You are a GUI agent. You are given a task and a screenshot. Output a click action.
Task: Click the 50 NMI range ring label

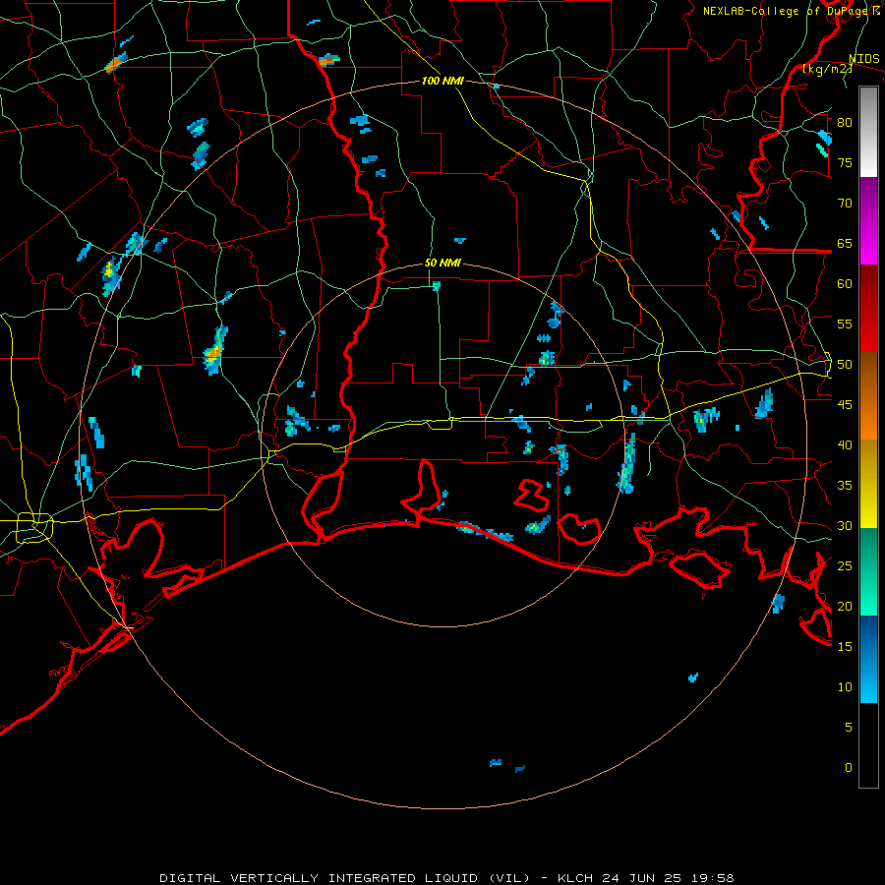tap(442, 263)
